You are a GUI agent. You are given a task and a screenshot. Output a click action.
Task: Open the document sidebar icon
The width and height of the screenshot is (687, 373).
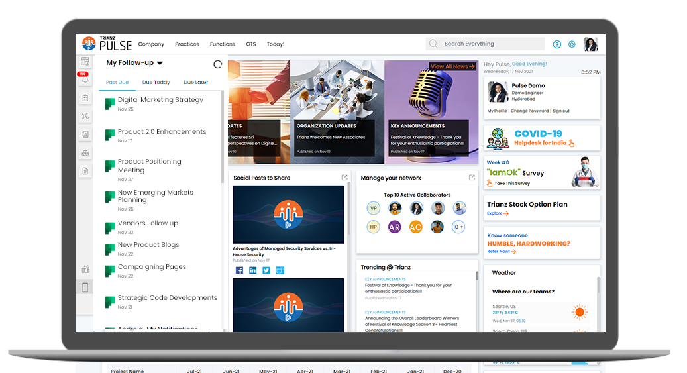[x=85, y=171]
